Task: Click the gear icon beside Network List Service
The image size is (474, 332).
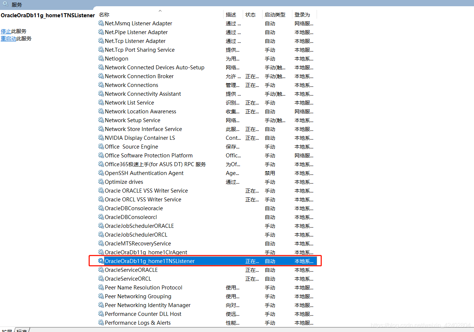Action: (x=101, y=102)
